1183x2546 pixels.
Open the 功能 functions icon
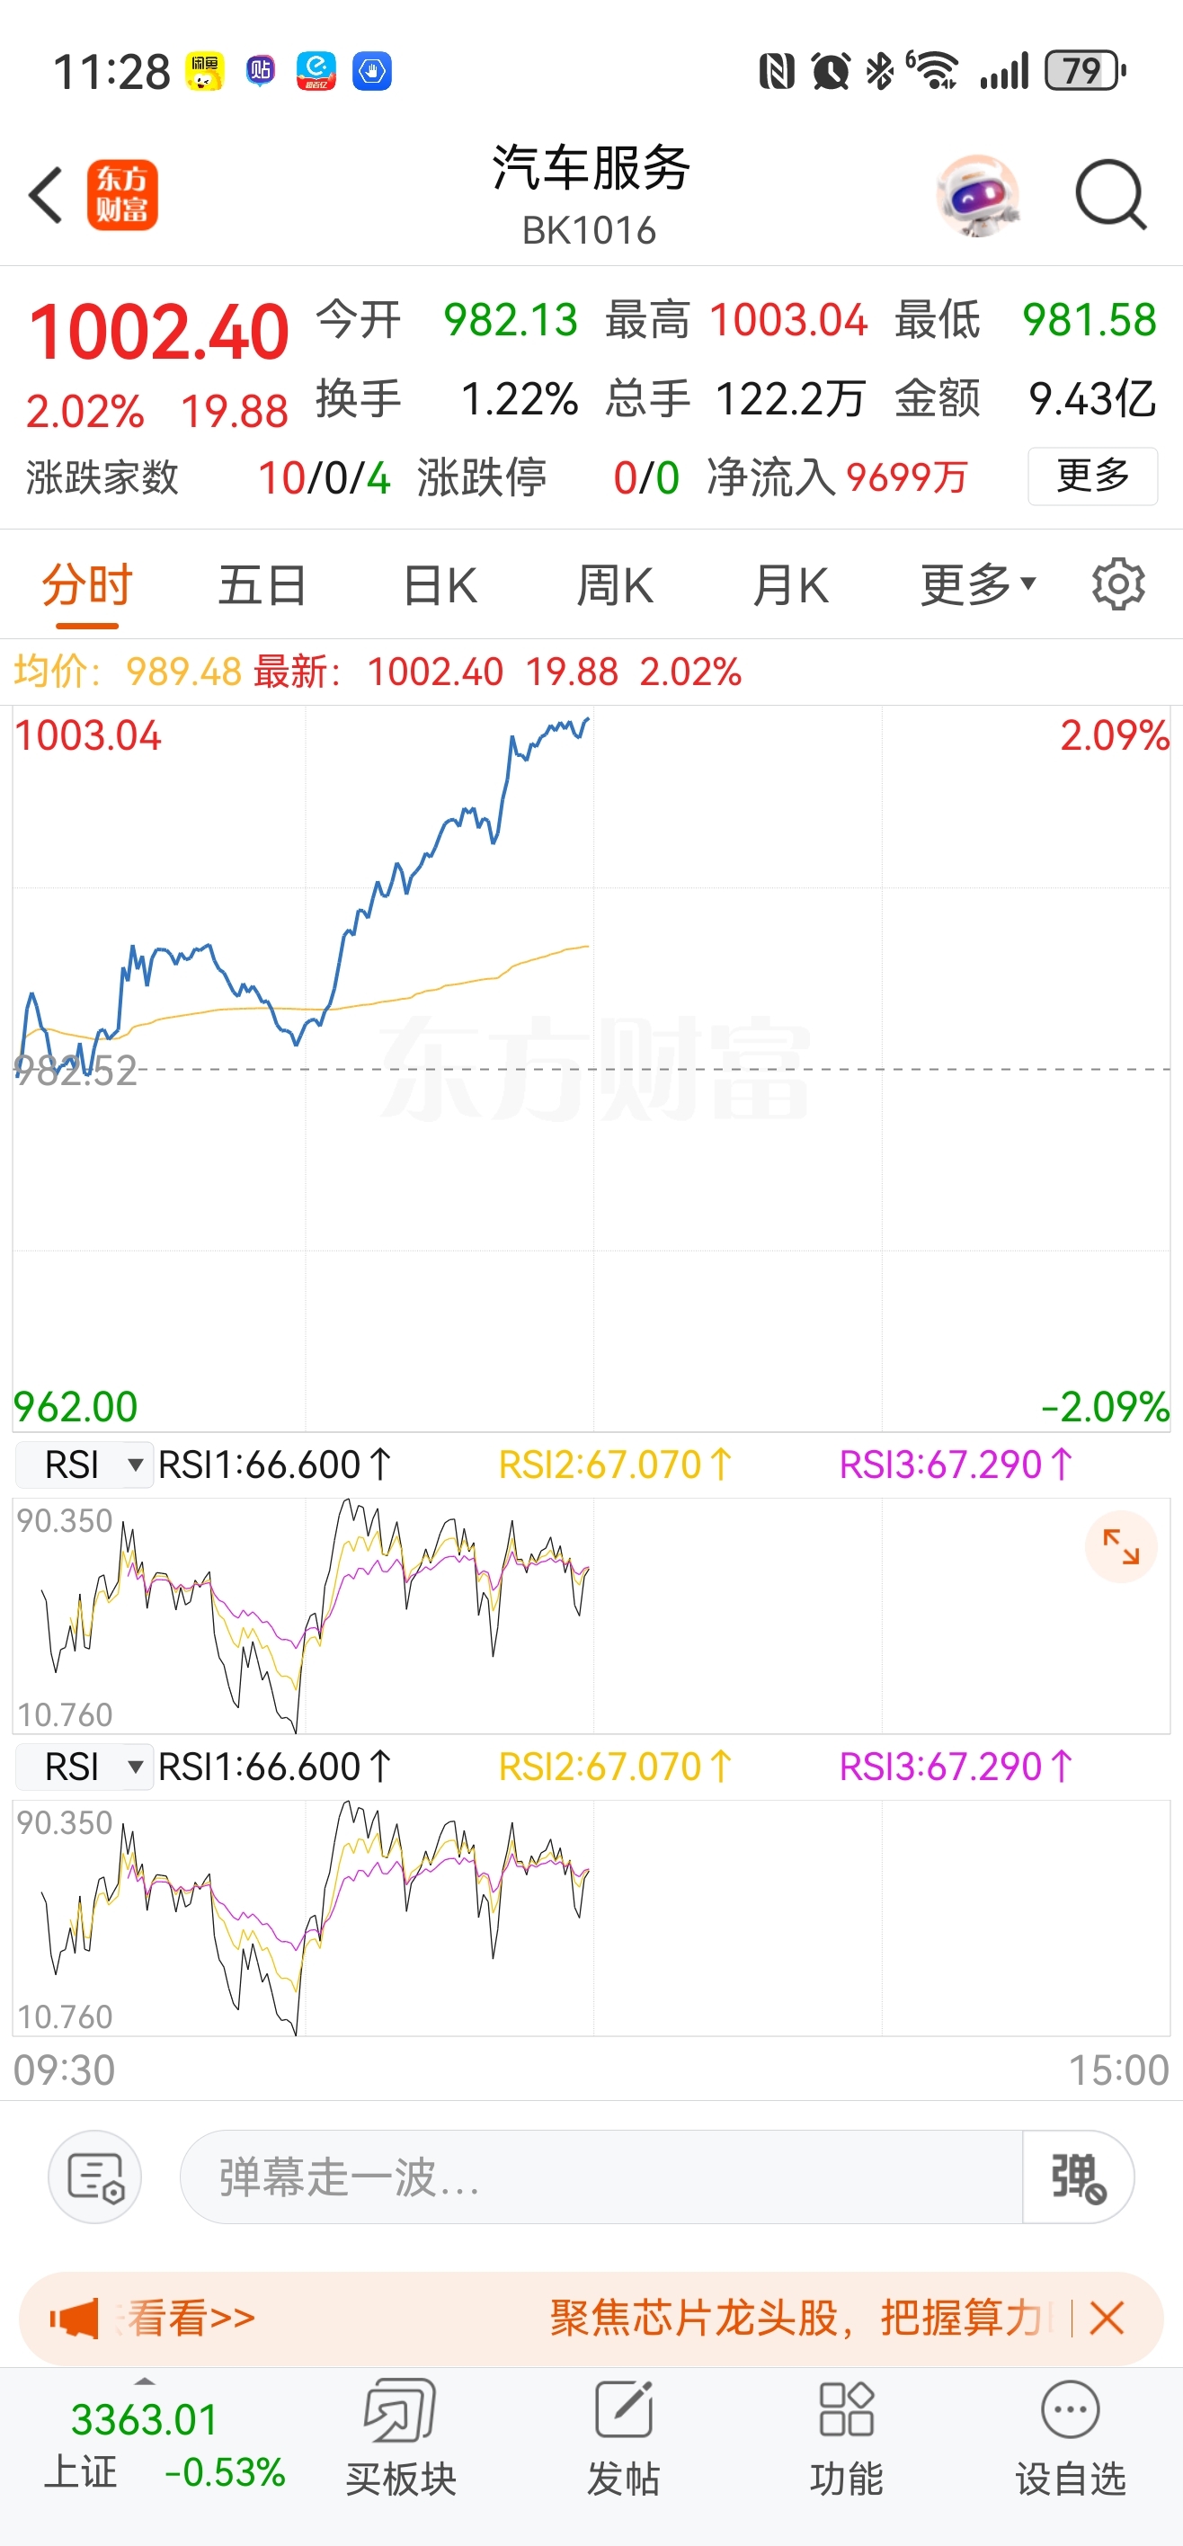point(847,2436)
